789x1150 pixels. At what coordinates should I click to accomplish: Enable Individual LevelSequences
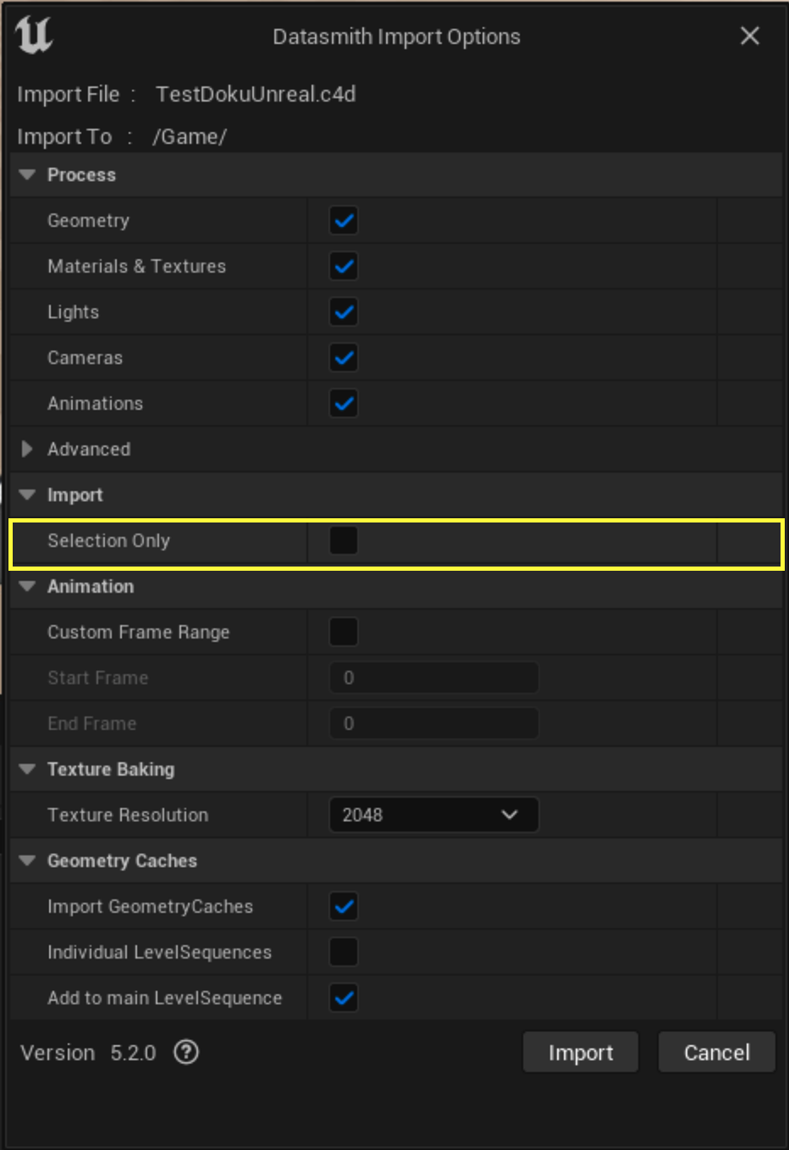pyautogui.click(x=343, y=952)
